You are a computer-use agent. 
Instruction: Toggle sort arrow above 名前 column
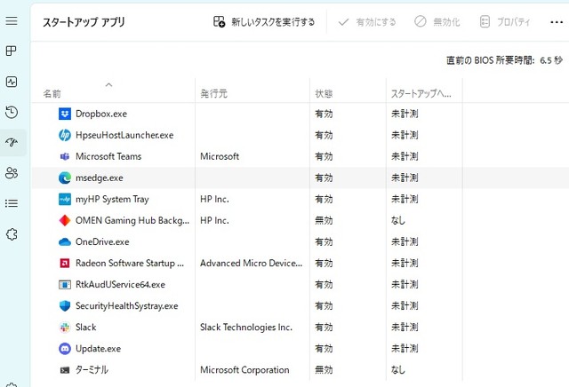pyautogui.click(x=108, y=85)
